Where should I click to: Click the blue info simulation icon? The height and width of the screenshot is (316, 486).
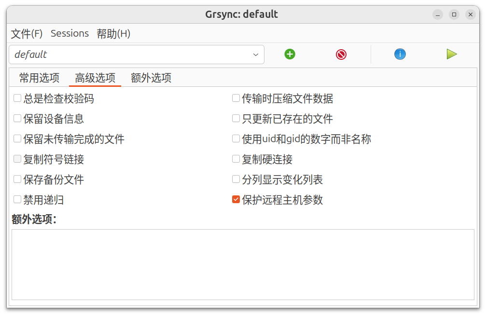[400, 54]
